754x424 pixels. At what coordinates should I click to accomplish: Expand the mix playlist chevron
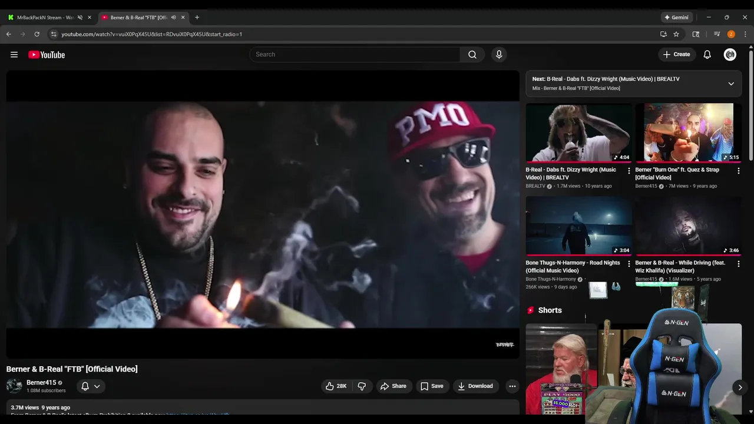[731, 84]
